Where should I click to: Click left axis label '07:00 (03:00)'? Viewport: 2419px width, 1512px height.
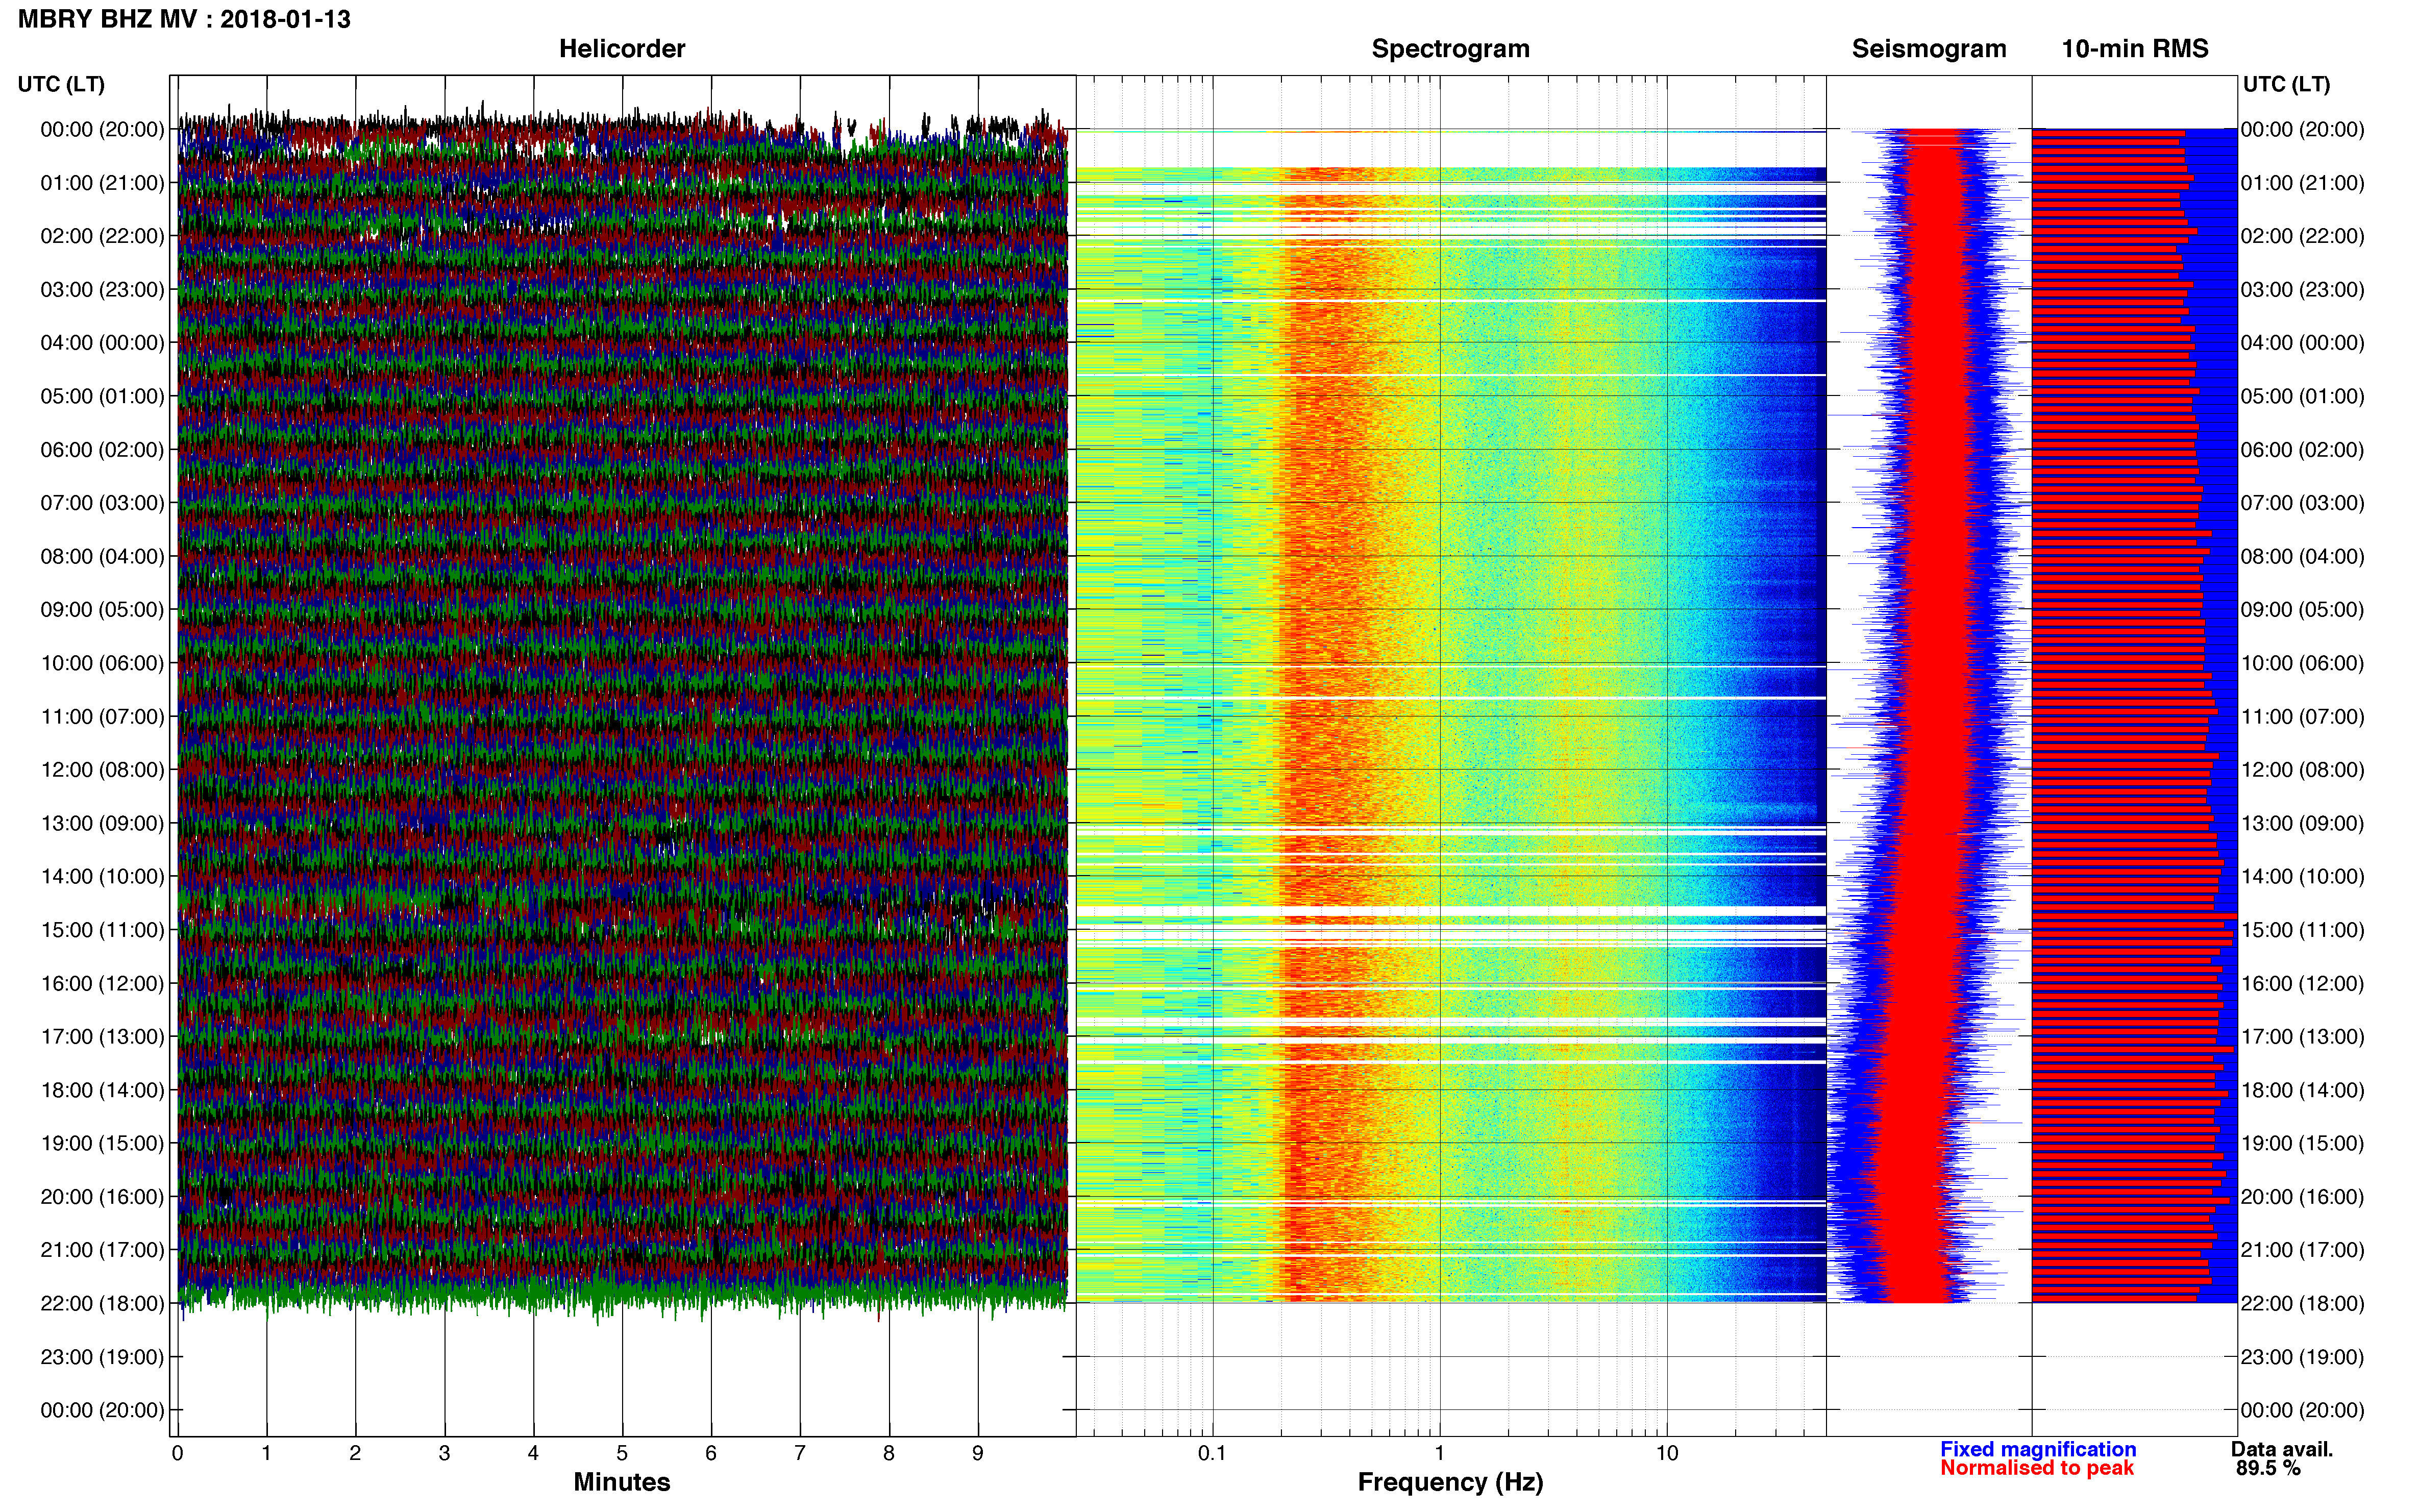(x=102, y=503)
